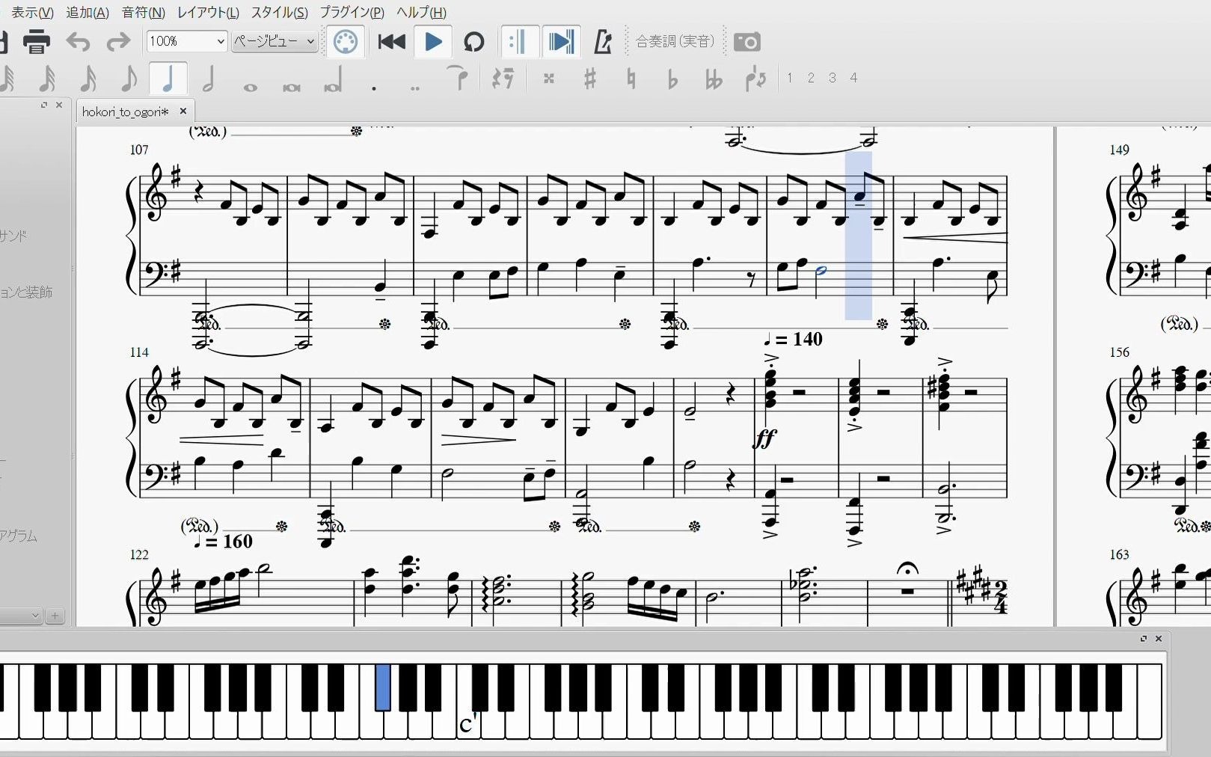Select voice 1
Image resolution: width=1211 pixels, height=757 pixels.
[789, 77]
